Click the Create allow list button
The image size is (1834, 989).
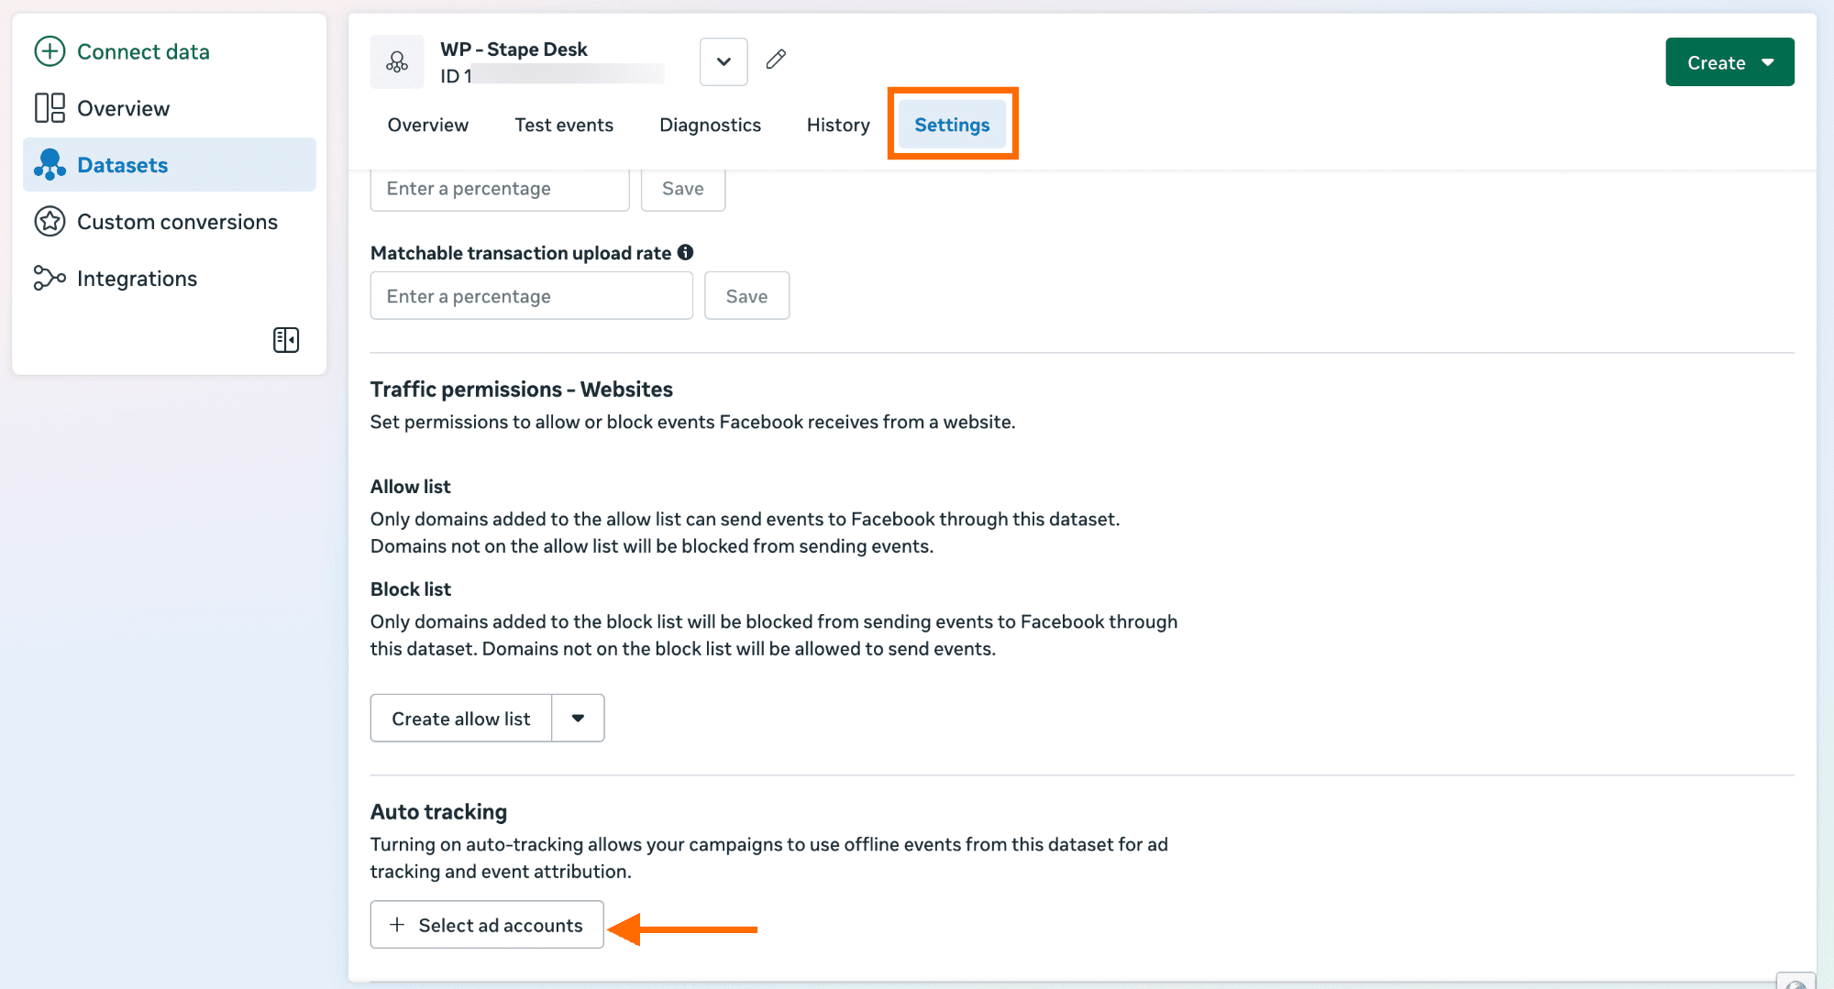click(459, 718)
